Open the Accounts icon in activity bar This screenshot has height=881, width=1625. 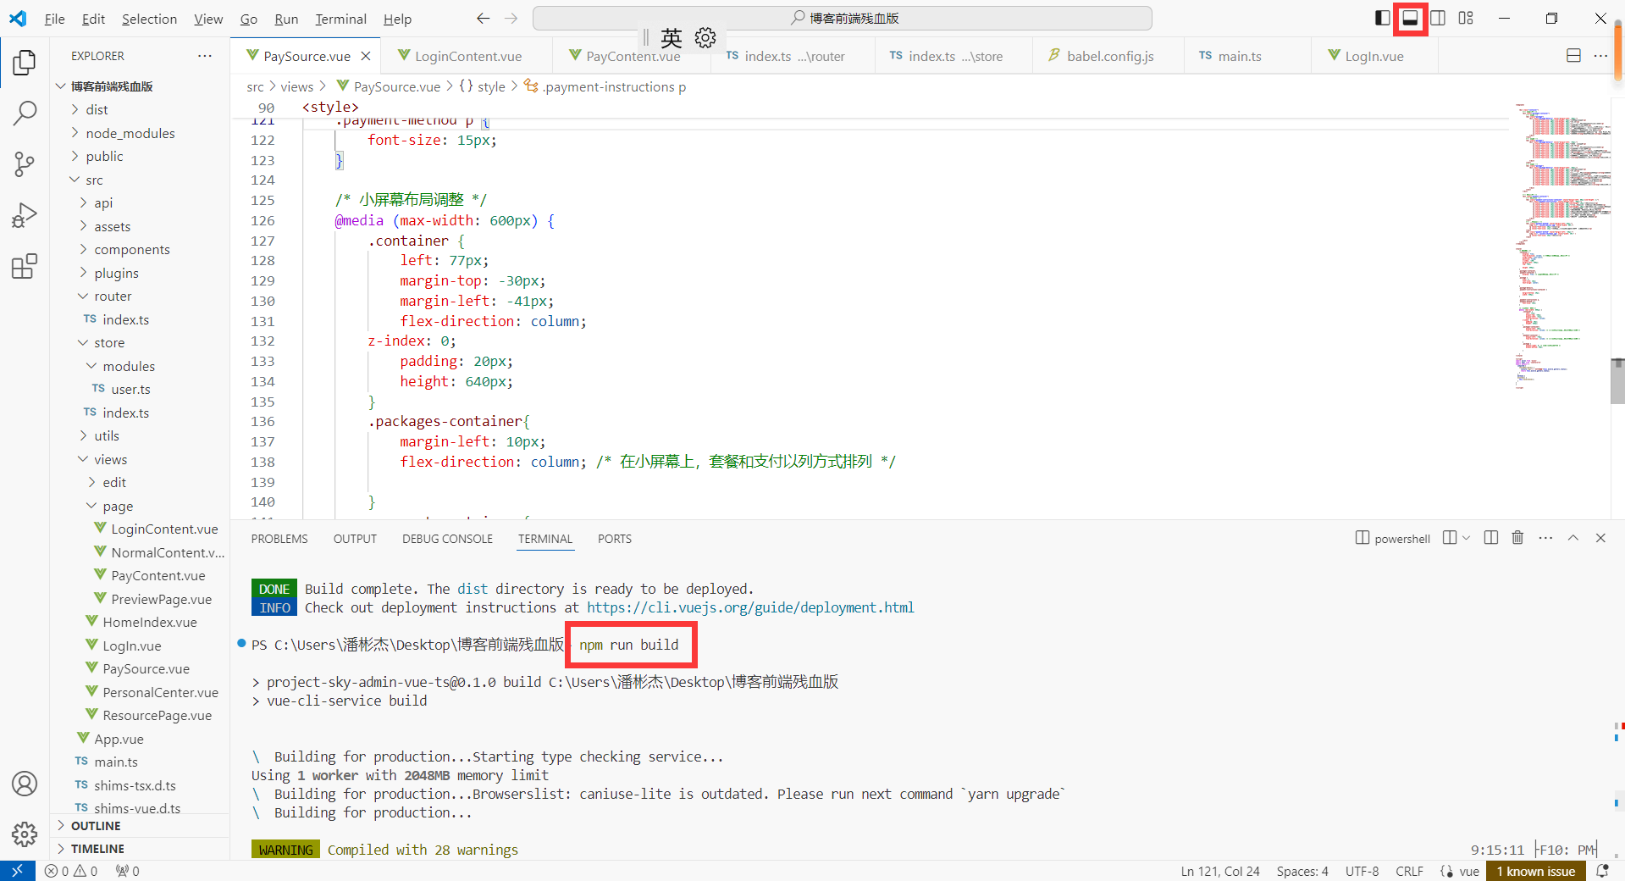[x=25, y=784]
